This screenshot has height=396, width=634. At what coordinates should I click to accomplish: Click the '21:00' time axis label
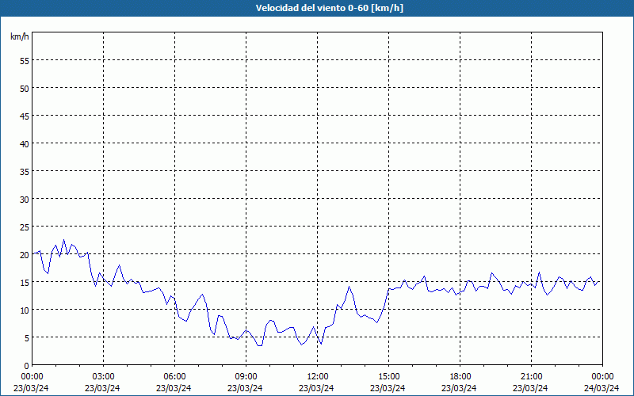pos(531,377)
